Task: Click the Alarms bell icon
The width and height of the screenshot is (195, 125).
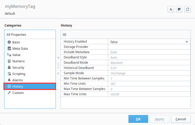Action: 9,80
